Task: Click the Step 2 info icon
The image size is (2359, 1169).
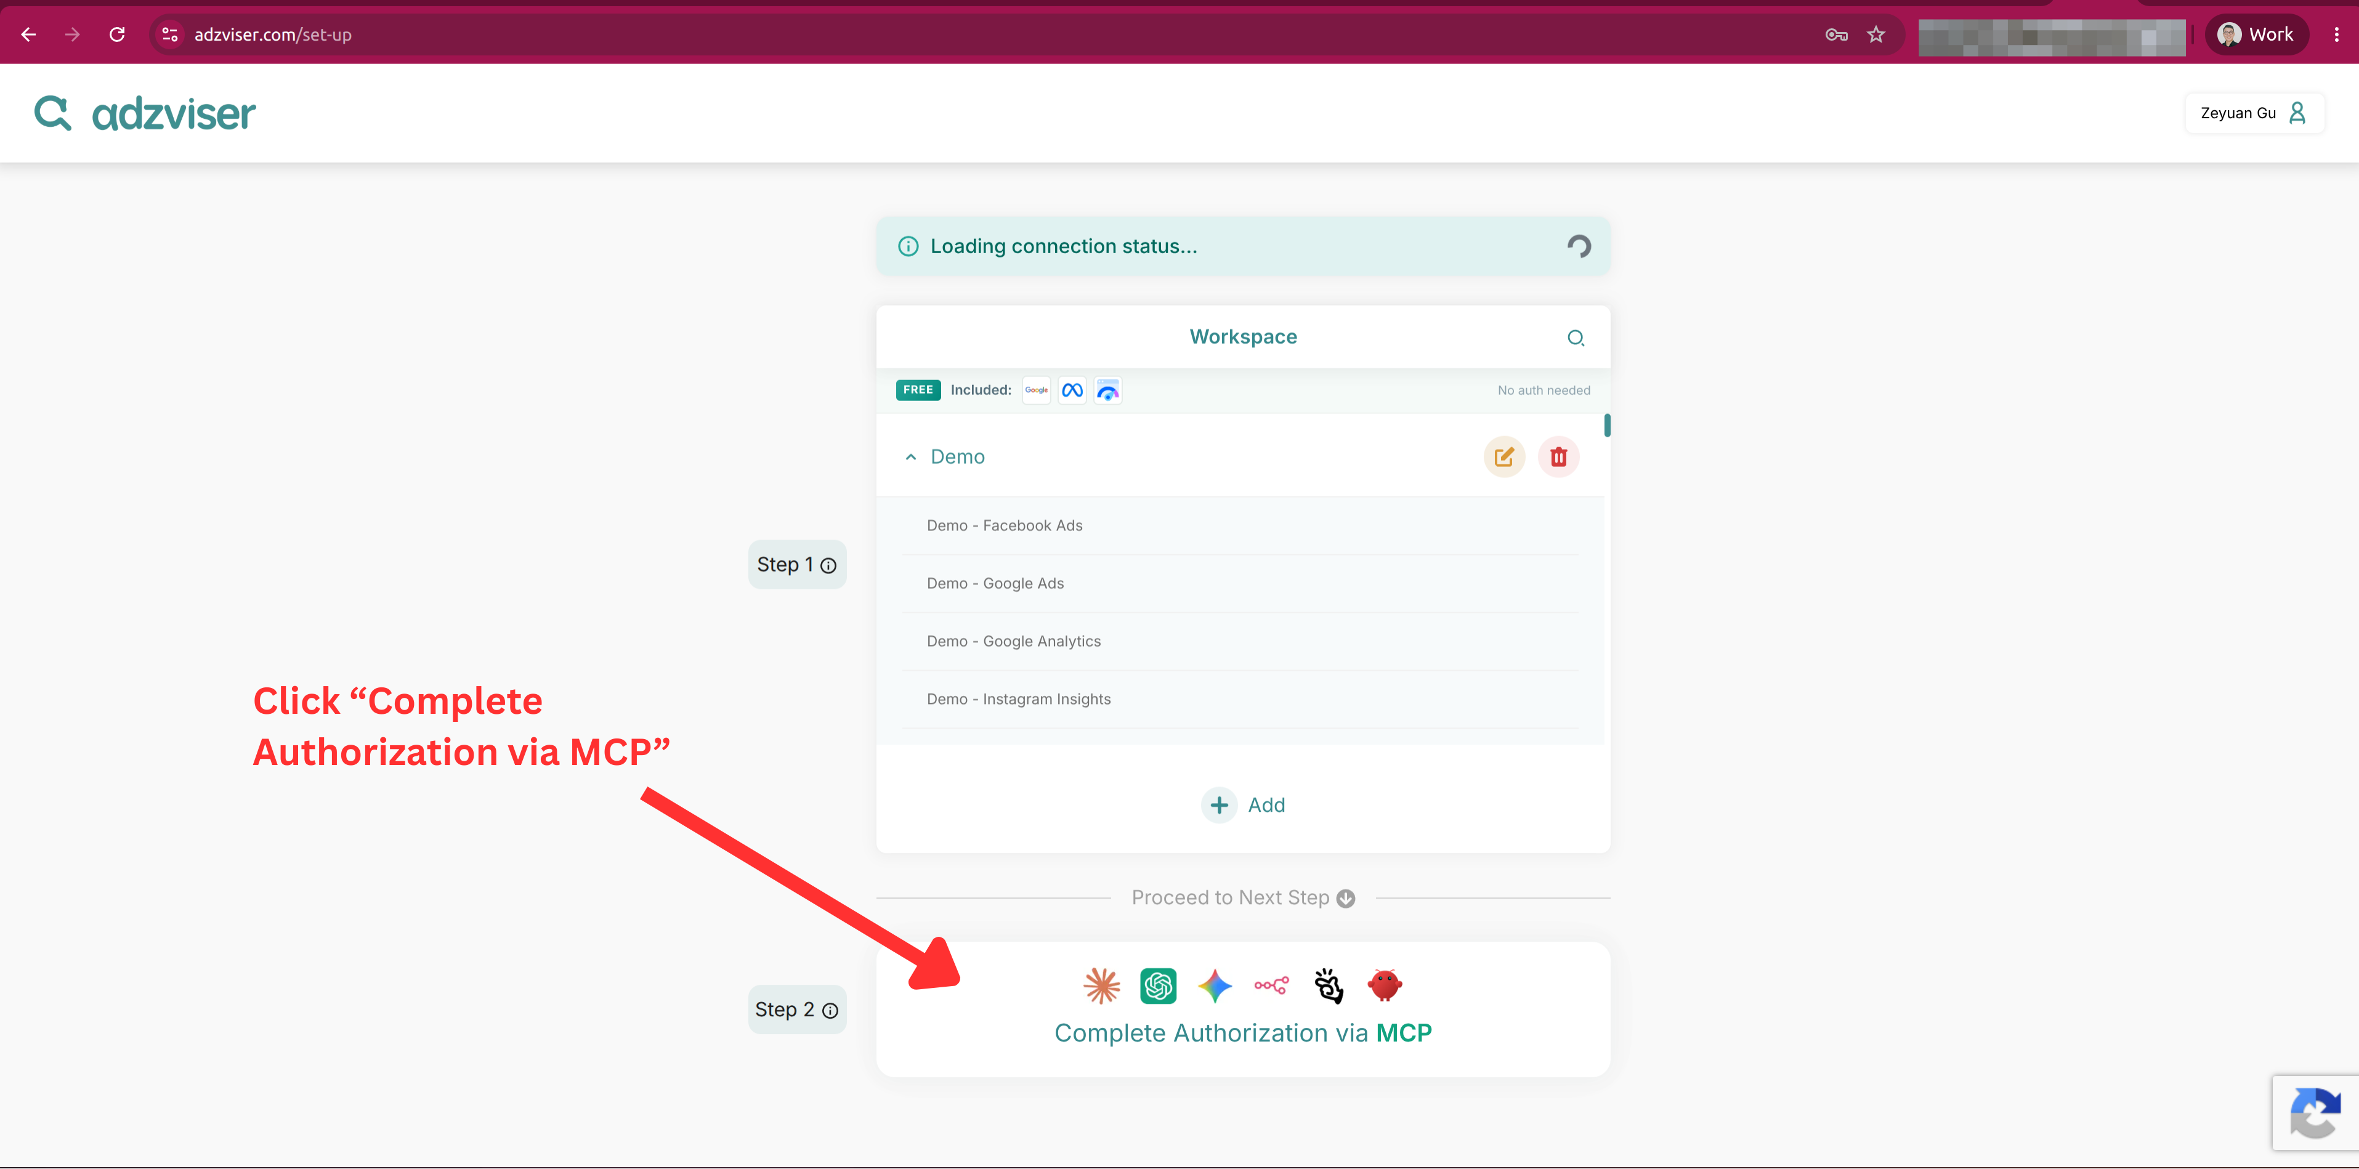Action: click(x=830, y=1011)
